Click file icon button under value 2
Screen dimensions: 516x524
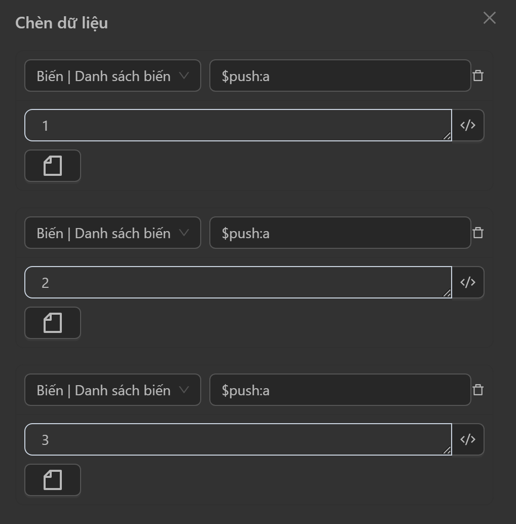pyautogui.click(x=53, y=323)
